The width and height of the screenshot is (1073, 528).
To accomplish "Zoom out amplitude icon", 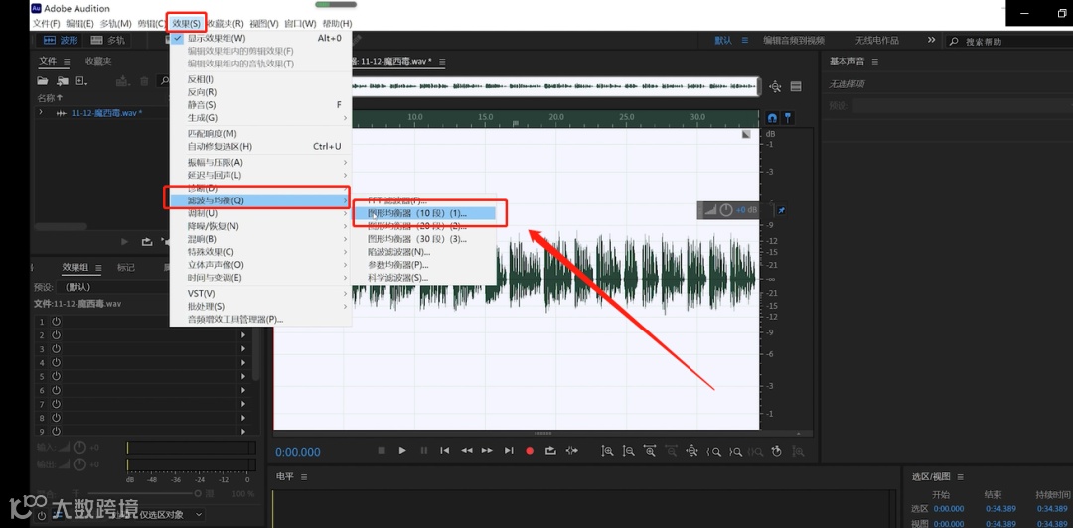I will (x=628, y=450).
